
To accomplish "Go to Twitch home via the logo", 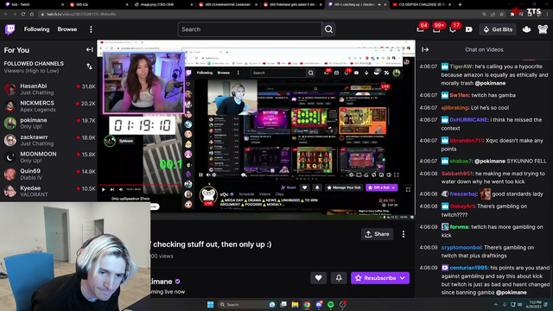I will click(x=10, y=29).
